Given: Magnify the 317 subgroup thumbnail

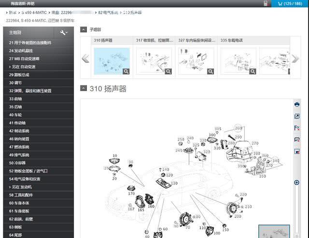Looking at the screenshot, I should pos(168,71).
